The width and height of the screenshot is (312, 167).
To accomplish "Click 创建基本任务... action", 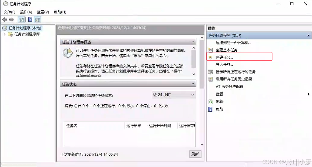I will pyautogui.click(x=228, y=50).
